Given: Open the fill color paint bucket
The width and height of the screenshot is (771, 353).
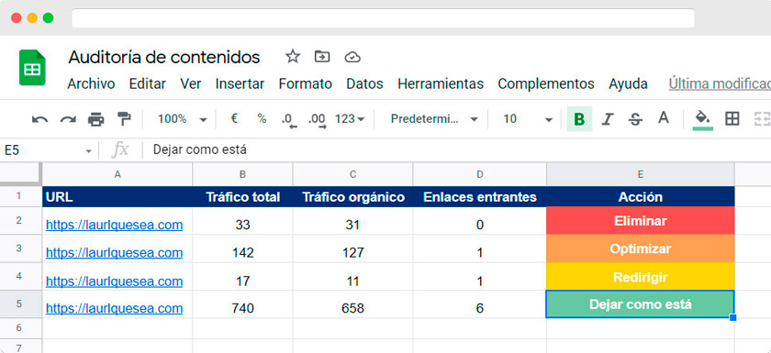Looking at the screenshot, I should [x=703, y=119].
